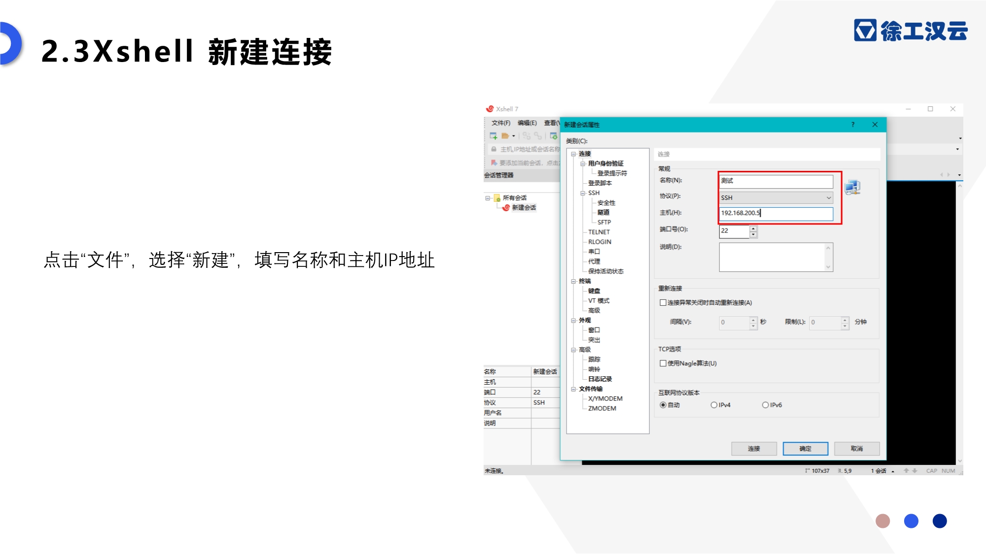Click the 所有会话 folder icon
Image resolution: width=986 pixels, height=554 pixels.
pos(497,198)
